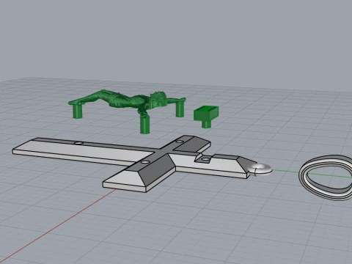
Task: Pick the green Y-axis line
Action: 285,171
